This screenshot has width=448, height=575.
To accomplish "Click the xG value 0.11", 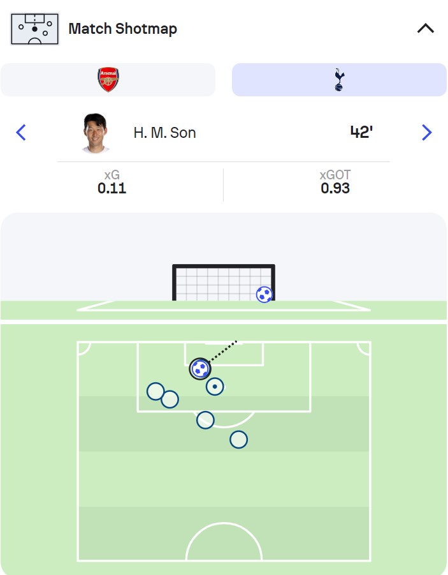I will pyautogui.click(x=112, y=188).
